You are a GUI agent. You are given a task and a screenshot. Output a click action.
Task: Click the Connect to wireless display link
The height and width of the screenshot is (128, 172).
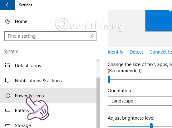point(161,52)
